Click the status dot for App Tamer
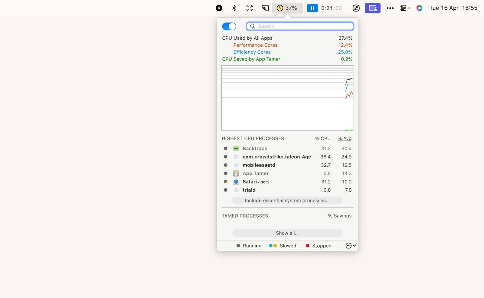The height and width of the screenshot is (298, 484). [x=225, y=174]
